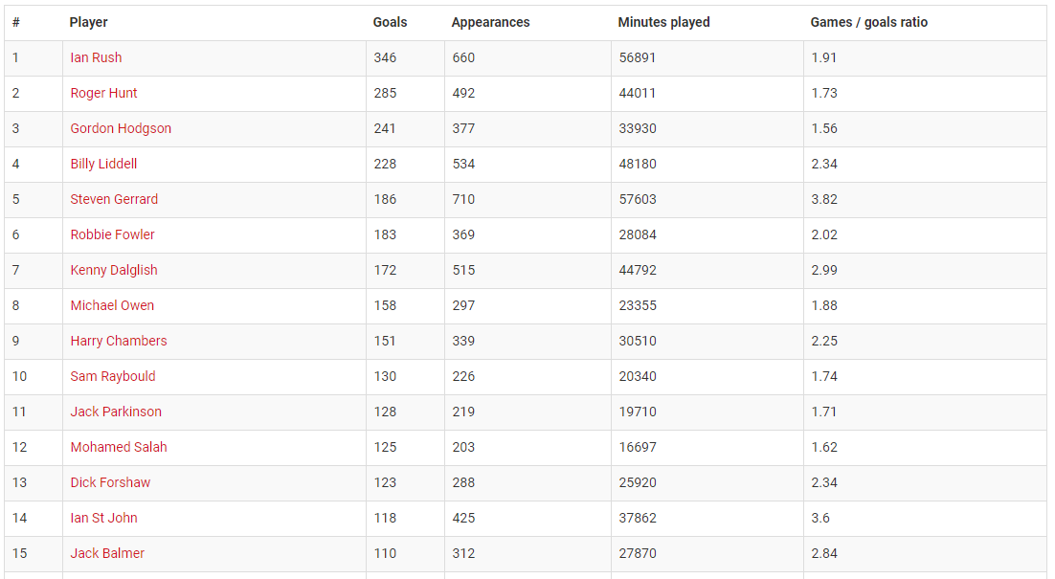The width and height of the screenshot is (1055, 579).
Task: Open Michael Owen player link
Action: (x=112, y=306)
